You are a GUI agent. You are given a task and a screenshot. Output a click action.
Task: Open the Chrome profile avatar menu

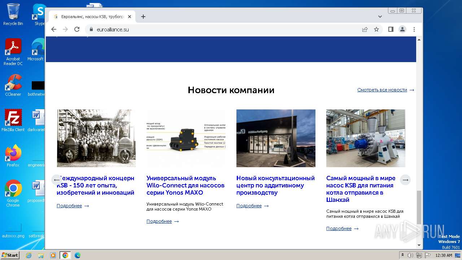pos(402,29)
